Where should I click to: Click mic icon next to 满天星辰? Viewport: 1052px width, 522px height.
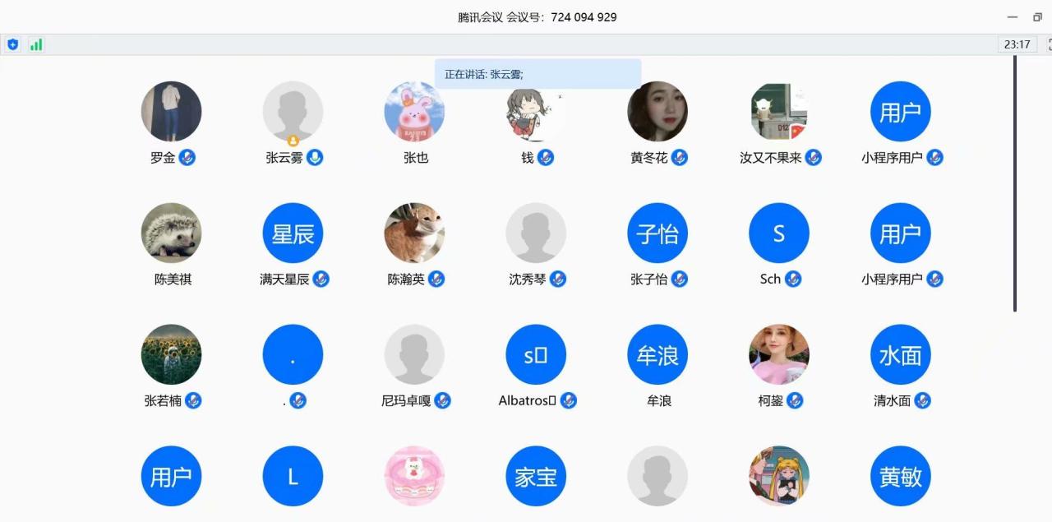point(321,279)
